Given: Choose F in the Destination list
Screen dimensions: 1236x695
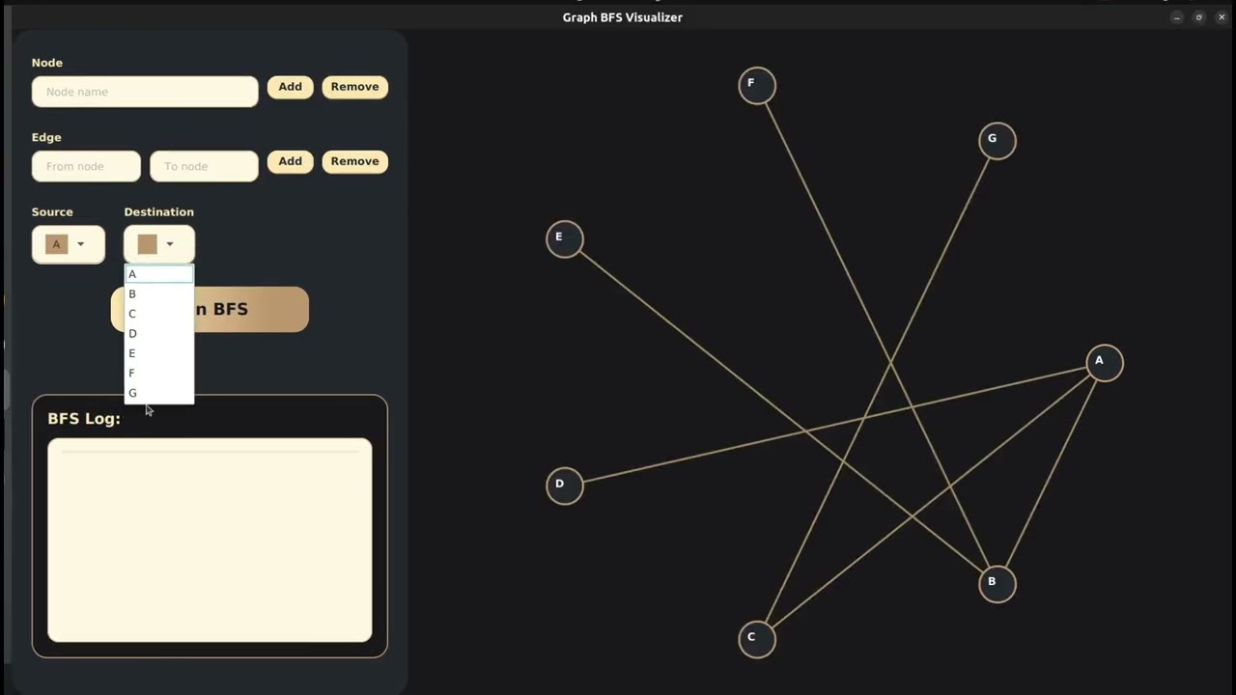Looking at the screenshot, I should [x=158, y=373].
